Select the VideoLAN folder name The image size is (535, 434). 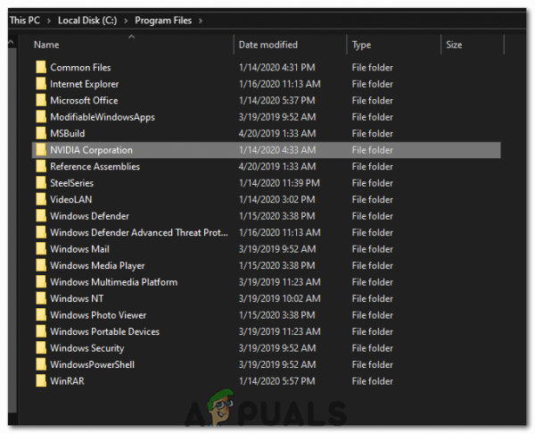(71, 199)
